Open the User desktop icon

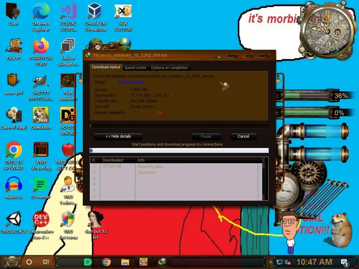pos(13,15)
